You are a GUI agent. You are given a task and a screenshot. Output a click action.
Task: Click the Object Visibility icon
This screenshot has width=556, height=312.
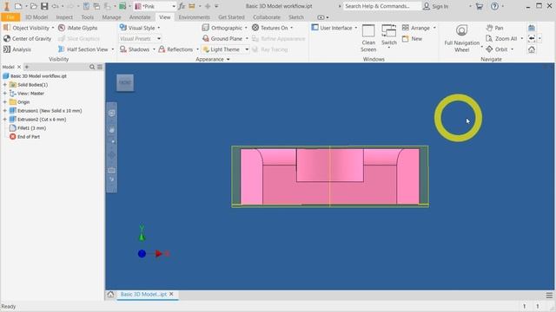(x=7, y=28)
